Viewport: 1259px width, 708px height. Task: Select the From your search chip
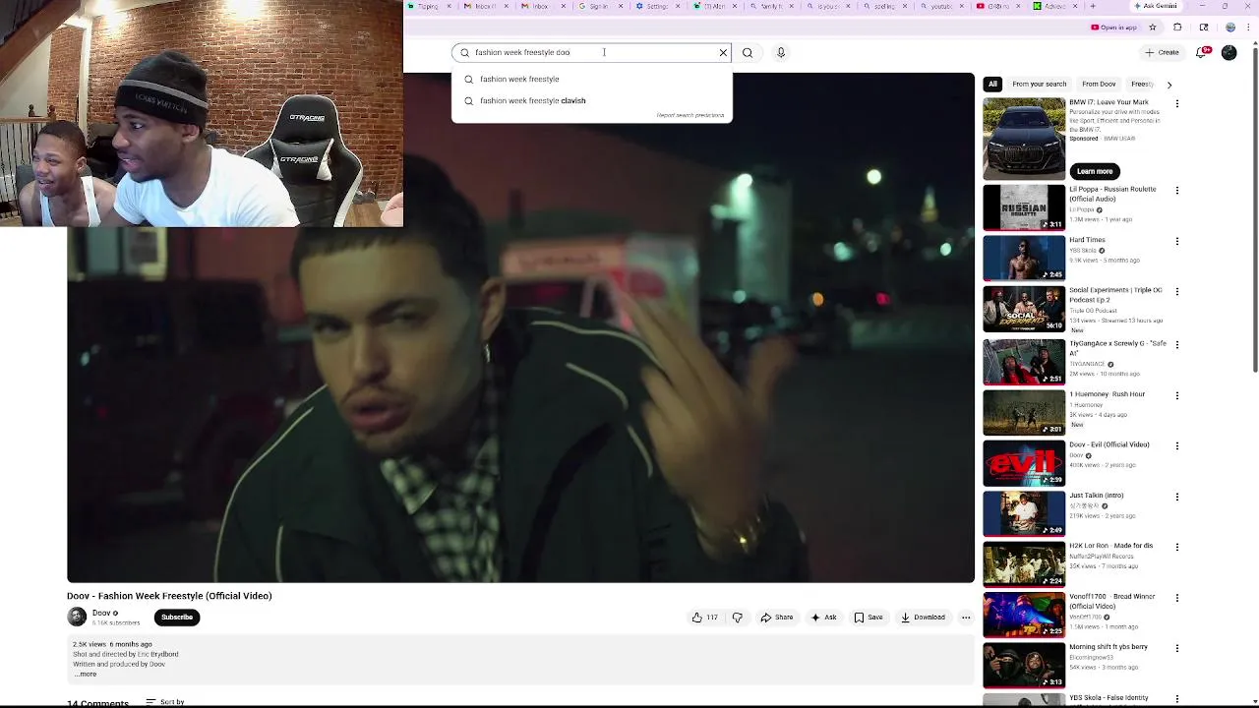pos(1039,84)
